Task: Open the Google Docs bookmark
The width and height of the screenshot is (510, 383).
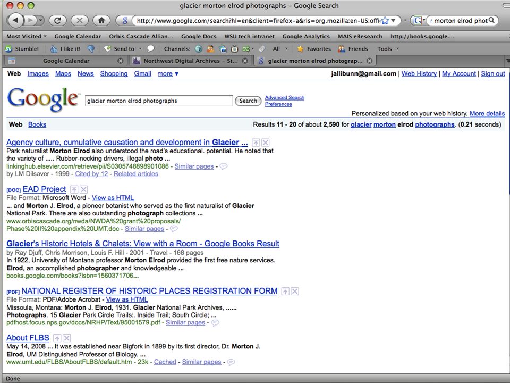Action: click(198, 36)
